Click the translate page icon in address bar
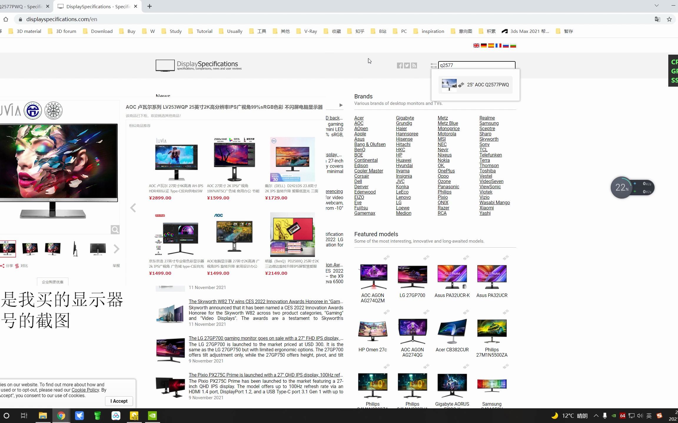This screenshot has height=423, width=678. (657, 19)
